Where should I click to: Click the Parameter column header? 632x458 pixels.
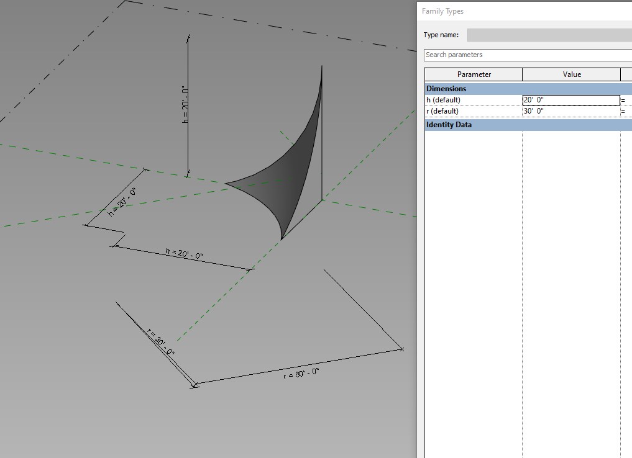pos(473,74)
